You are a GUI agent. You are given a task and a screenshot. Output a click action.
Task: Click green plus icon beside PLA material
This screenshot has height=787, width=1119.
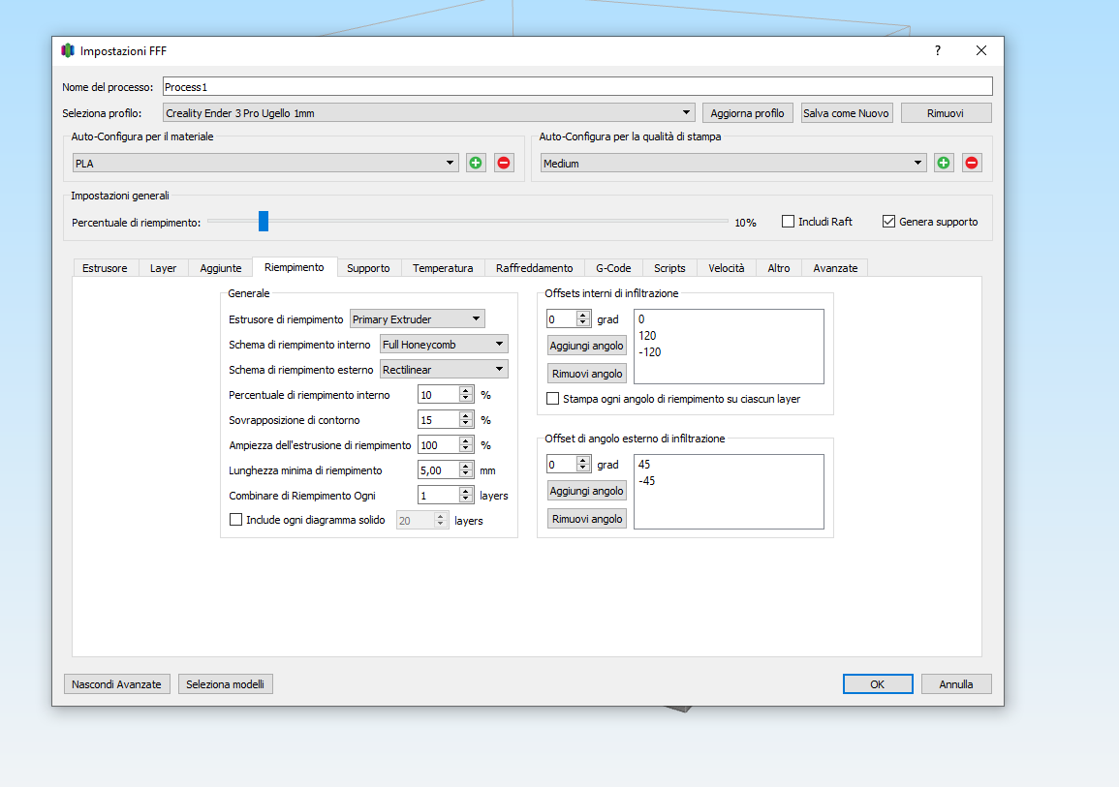[476, 163]
